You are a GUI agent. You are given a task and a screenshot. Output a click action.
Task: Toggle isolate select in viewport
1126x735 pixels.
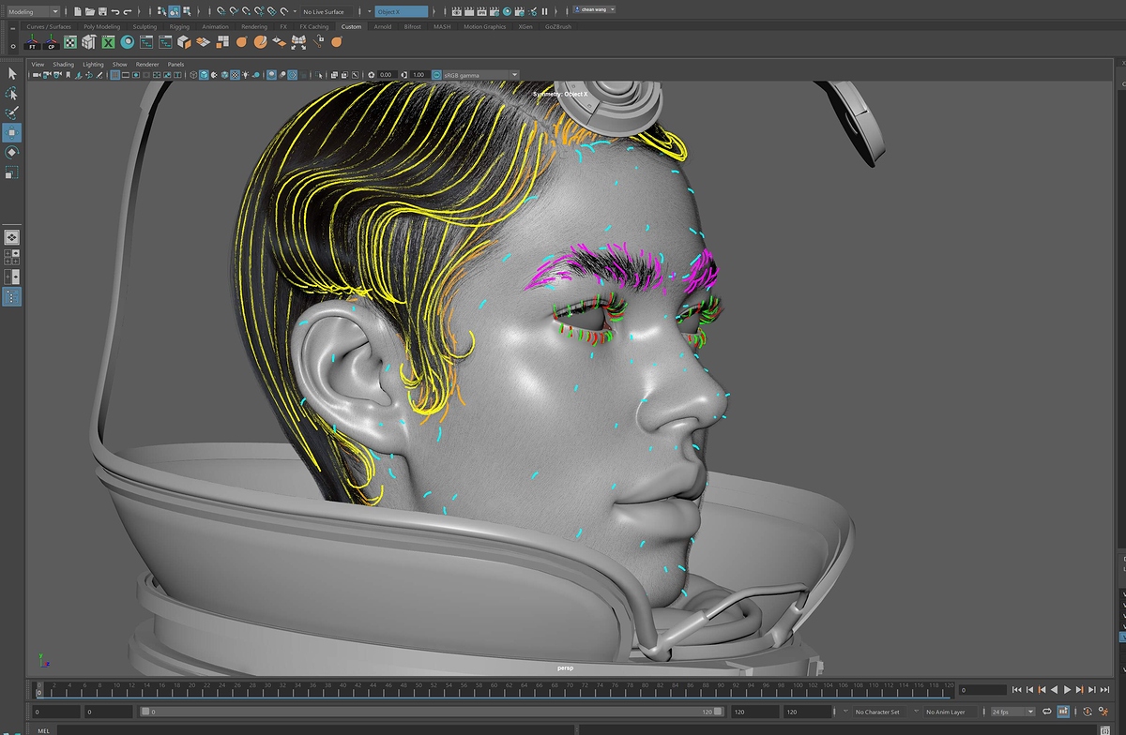pos(317,75)
